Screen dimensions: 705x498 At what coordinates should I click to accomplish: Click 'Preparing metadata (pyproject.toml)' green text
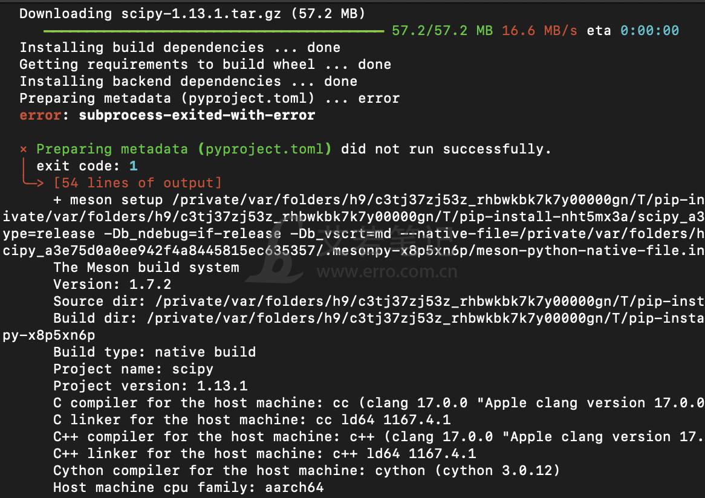tap(184, 149)
